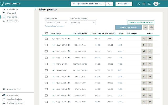Open comment for Seg - 20/06 row
The image size is (168, 105).
[x=144, y=102]
